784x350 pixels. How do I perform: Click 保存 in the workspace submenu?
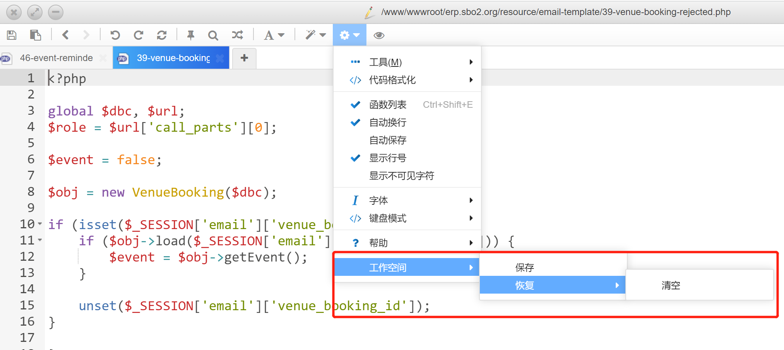[x=553, y=267]
